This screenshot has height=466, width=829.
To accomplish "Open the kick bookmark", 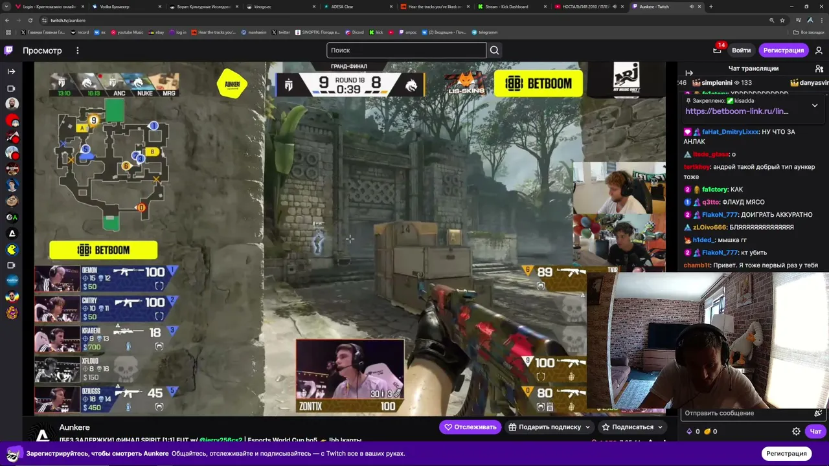I will (377, 32).
